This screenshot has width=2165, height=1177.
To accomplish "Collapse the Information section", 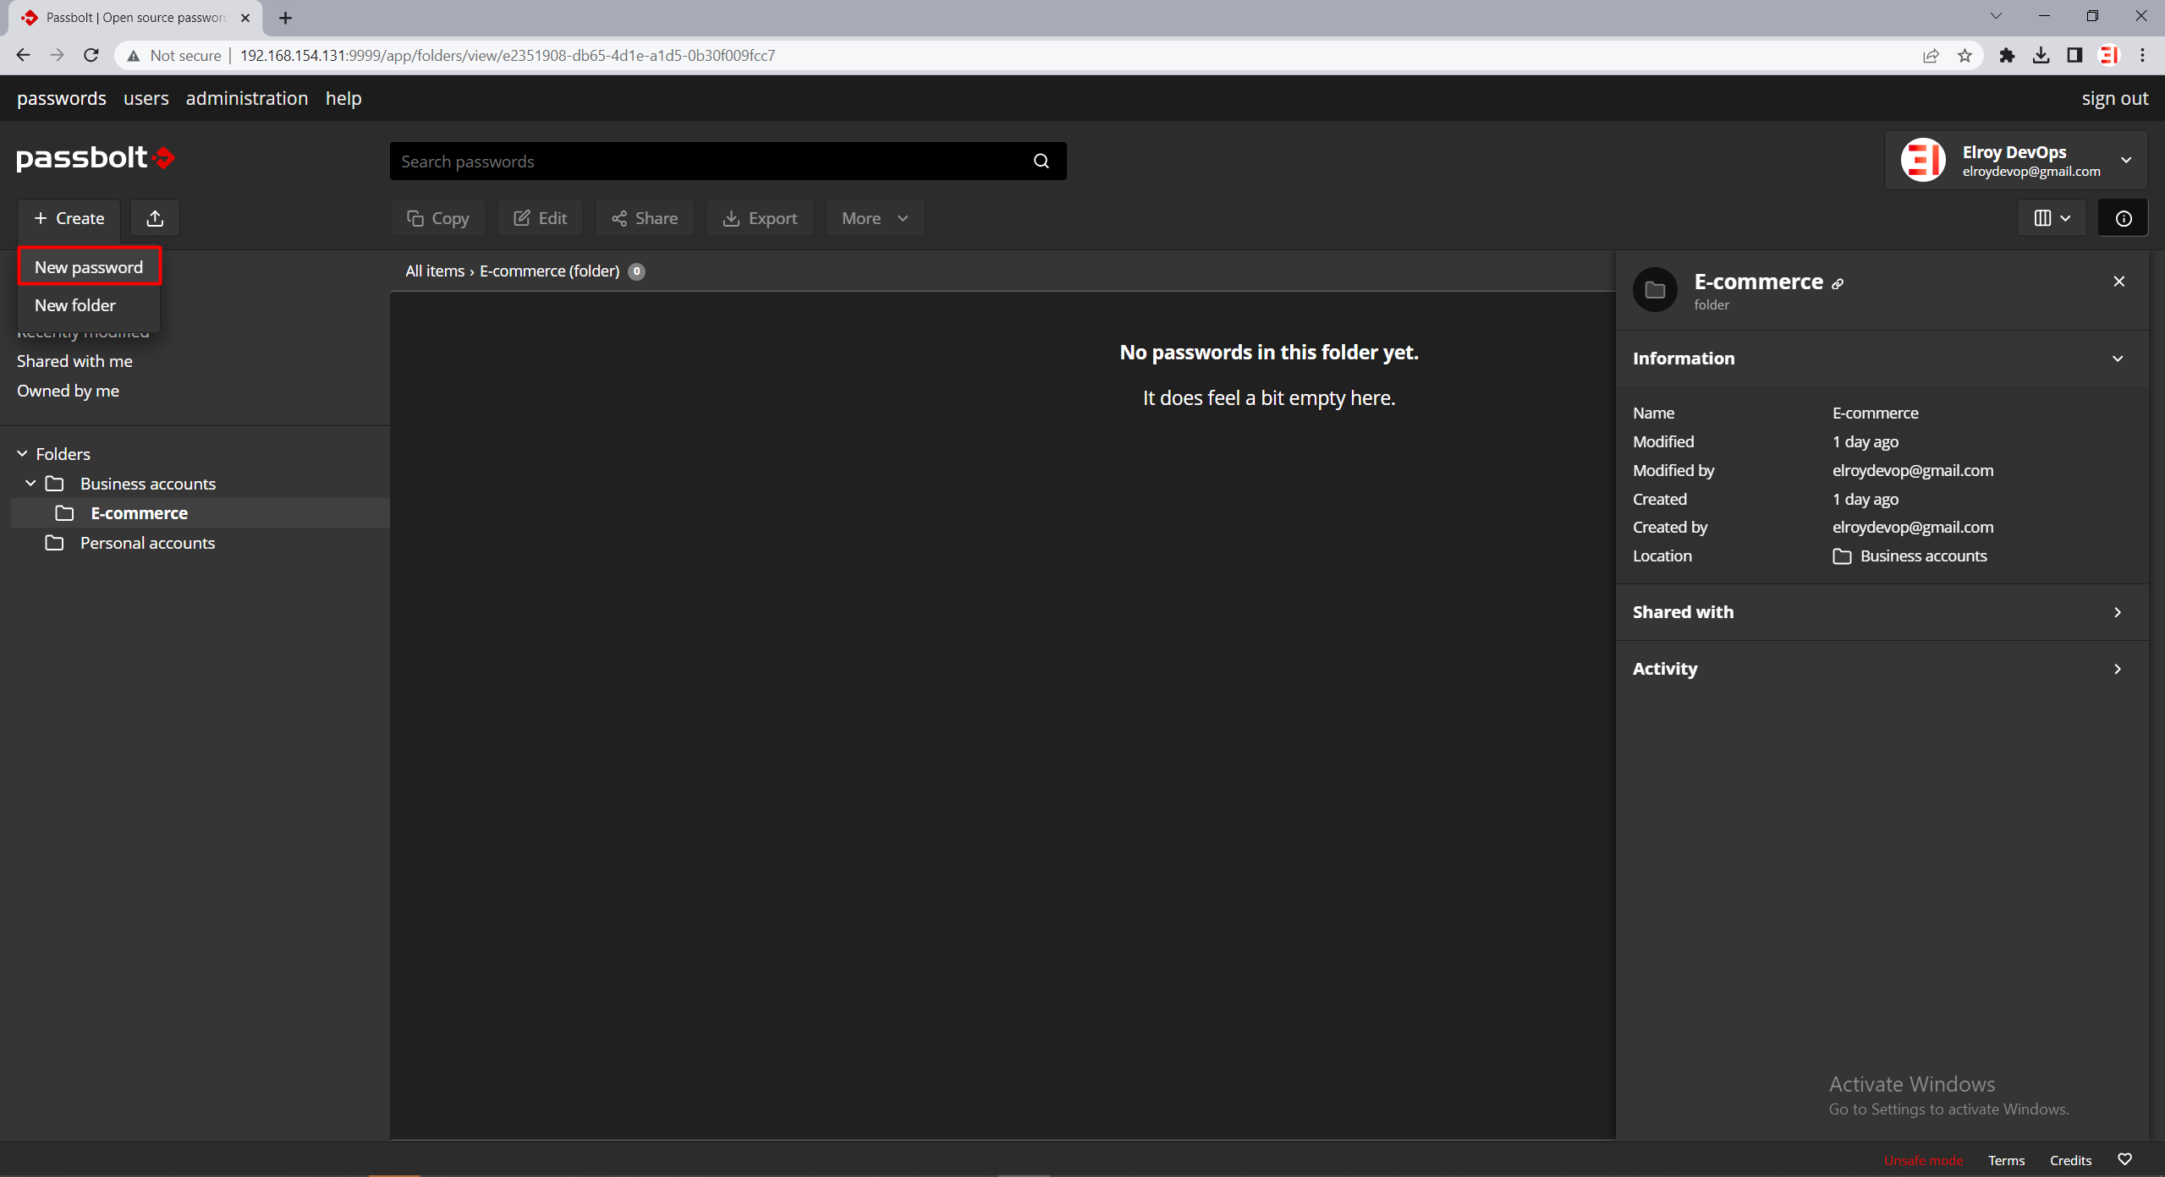I will pyautogui.click(x=2118, y=359).
